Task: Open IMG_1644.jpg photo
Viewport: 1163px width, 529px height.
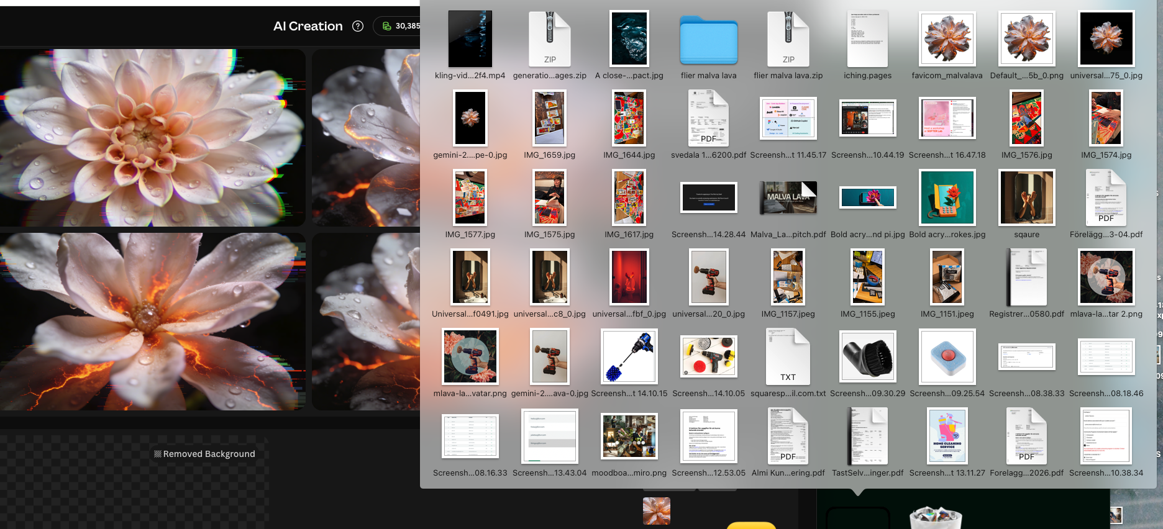Action: [x=629, y=118]
